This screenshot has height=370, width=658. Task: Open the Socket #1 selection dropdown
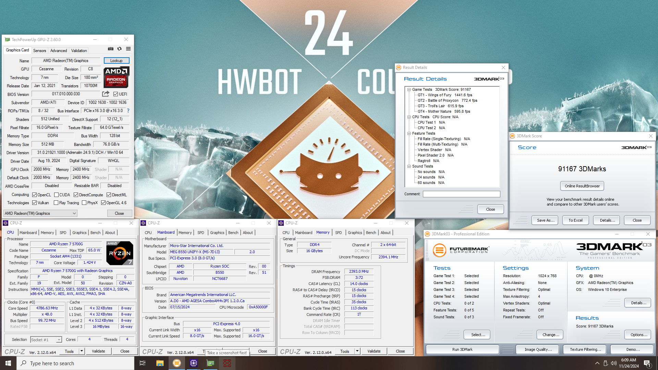(x=46, y=340)
